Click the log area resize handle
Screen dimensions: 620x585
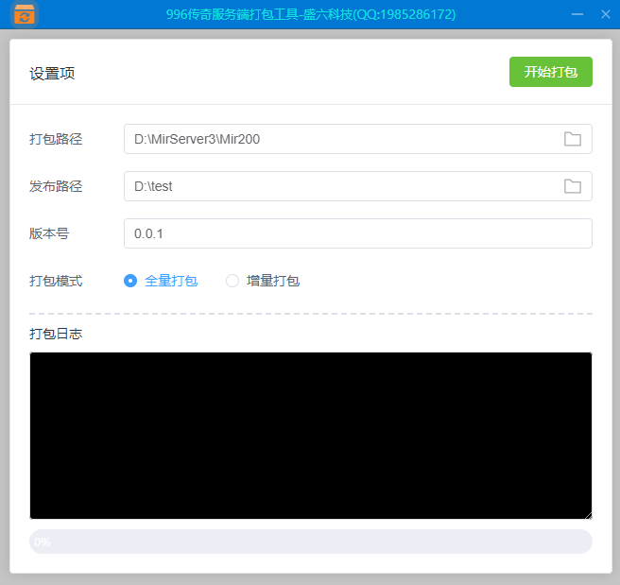point(589,515)
